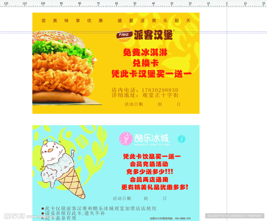Click the 详细地址:观堂正十字街 line
This screenshot has height=221, width=267.
[x=145, y=95]
